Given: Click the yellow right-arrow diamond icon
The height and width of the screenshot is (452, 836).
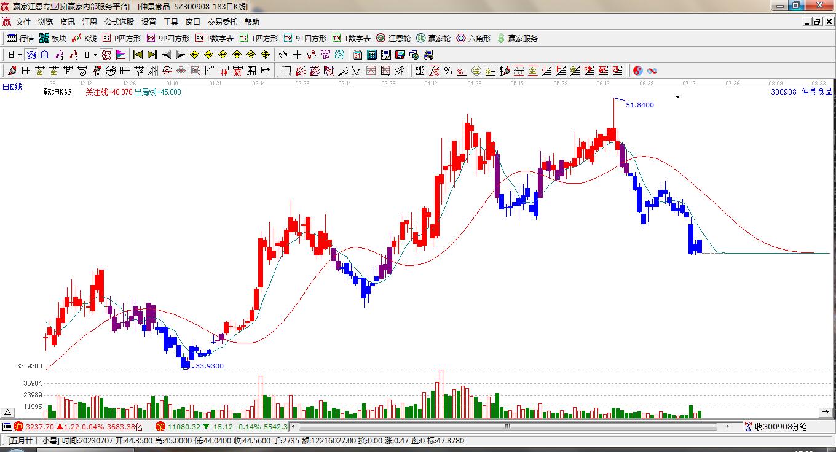Looking at the screenshot, I should tap(209, 55).
